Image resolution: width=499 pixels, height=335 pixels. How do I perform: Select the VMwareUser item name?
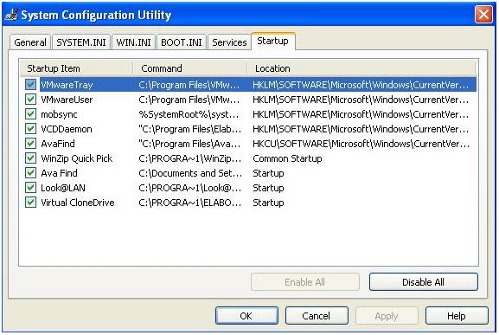[x=67, y=100]
